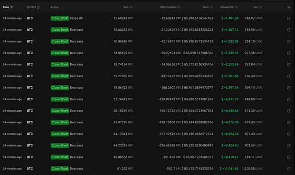Open transaction link for the 44.12341 BTC row
295x175 pixels.
point(288,134)
